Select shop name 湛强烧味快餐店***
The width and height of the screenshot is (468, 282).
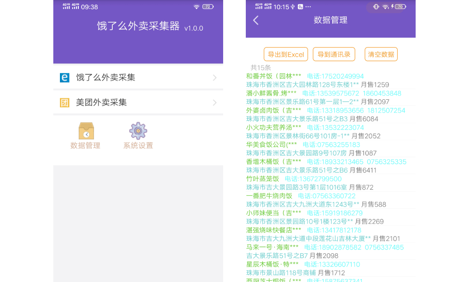click(274, 230)
